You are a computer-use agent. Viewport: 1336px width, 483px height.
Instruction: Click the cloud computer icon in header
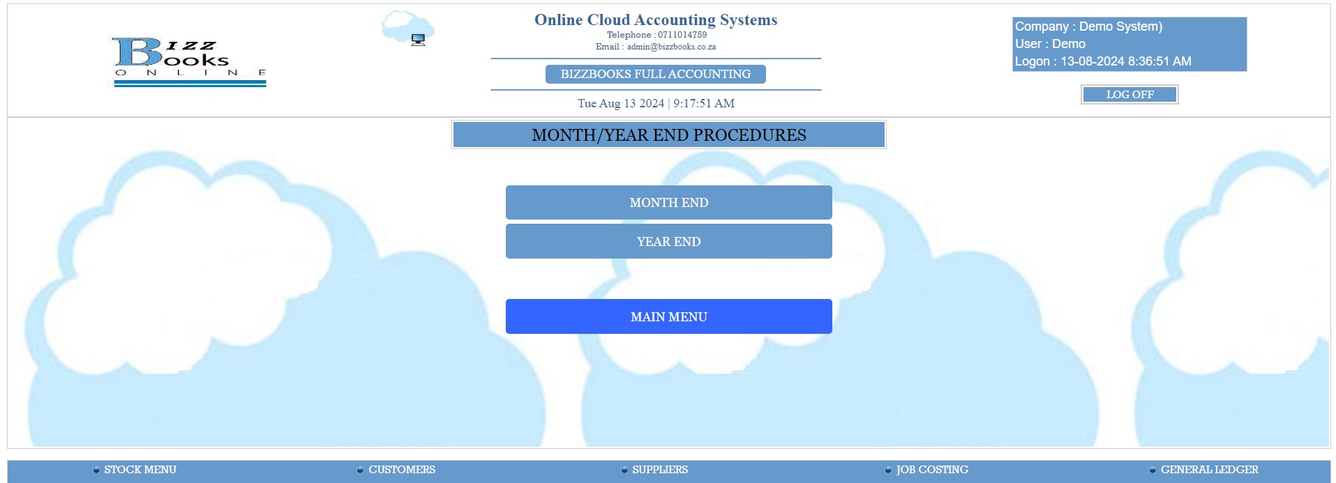click(x=409, y=29)
